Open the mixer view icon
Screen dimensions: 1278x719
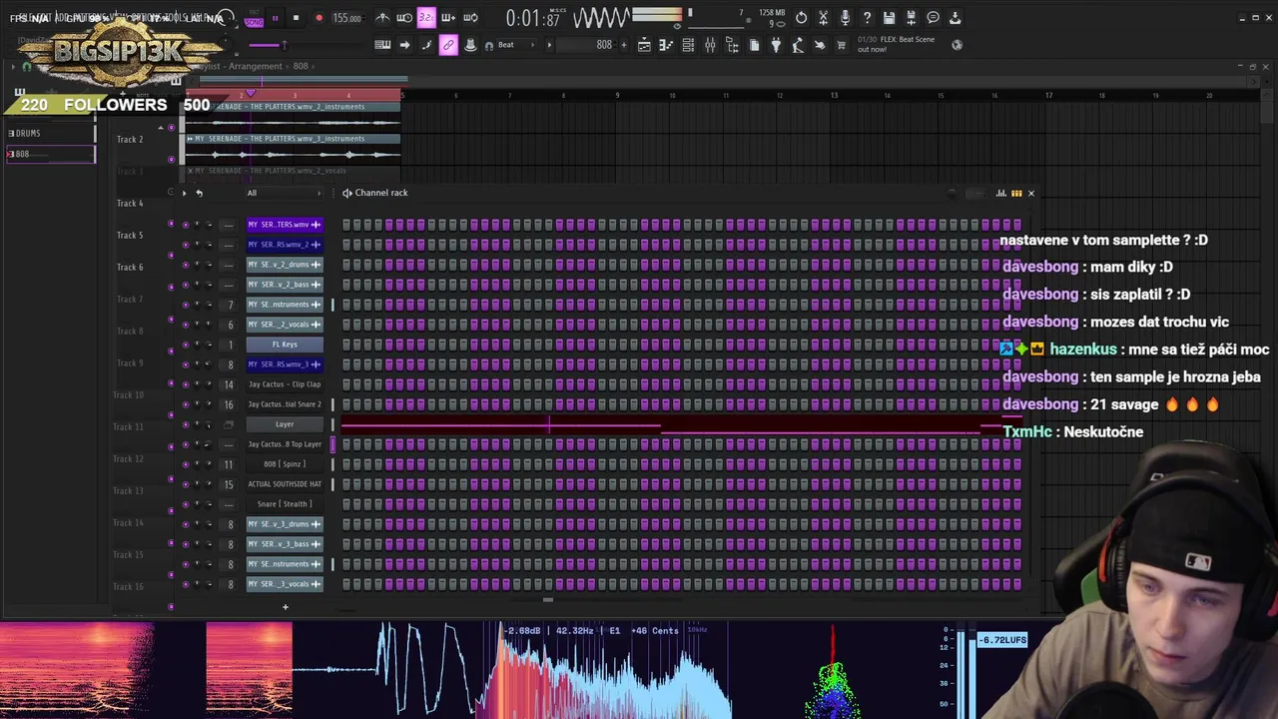click(710, 45)
